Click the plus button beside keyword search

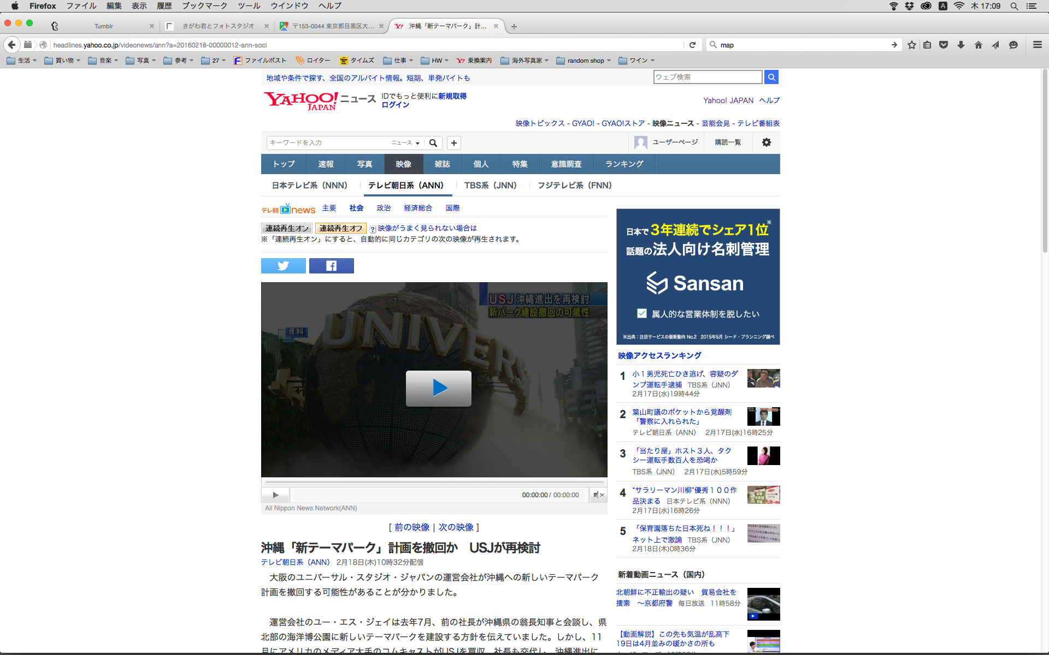tap(453, 143)
